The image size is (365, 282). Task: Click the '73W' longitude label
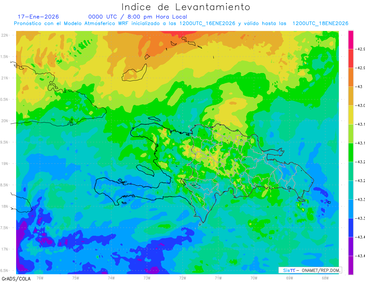pos(147,278)
